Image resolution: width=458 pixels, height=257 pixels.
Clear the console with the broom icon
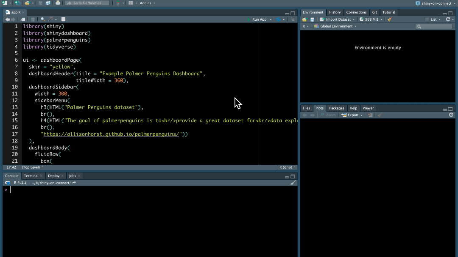click(x=293, y=183)
